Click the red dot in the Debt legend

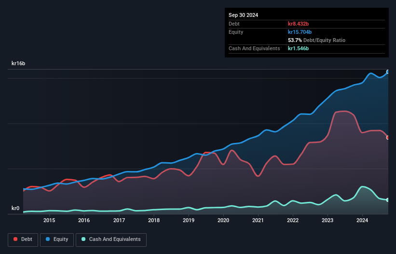(16, 240)
